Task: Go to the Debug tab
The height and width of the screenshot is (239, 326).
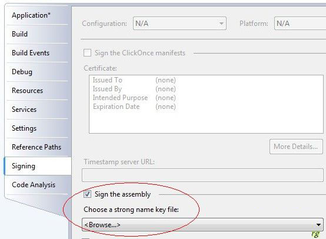Action: click(x=37, y=72)
